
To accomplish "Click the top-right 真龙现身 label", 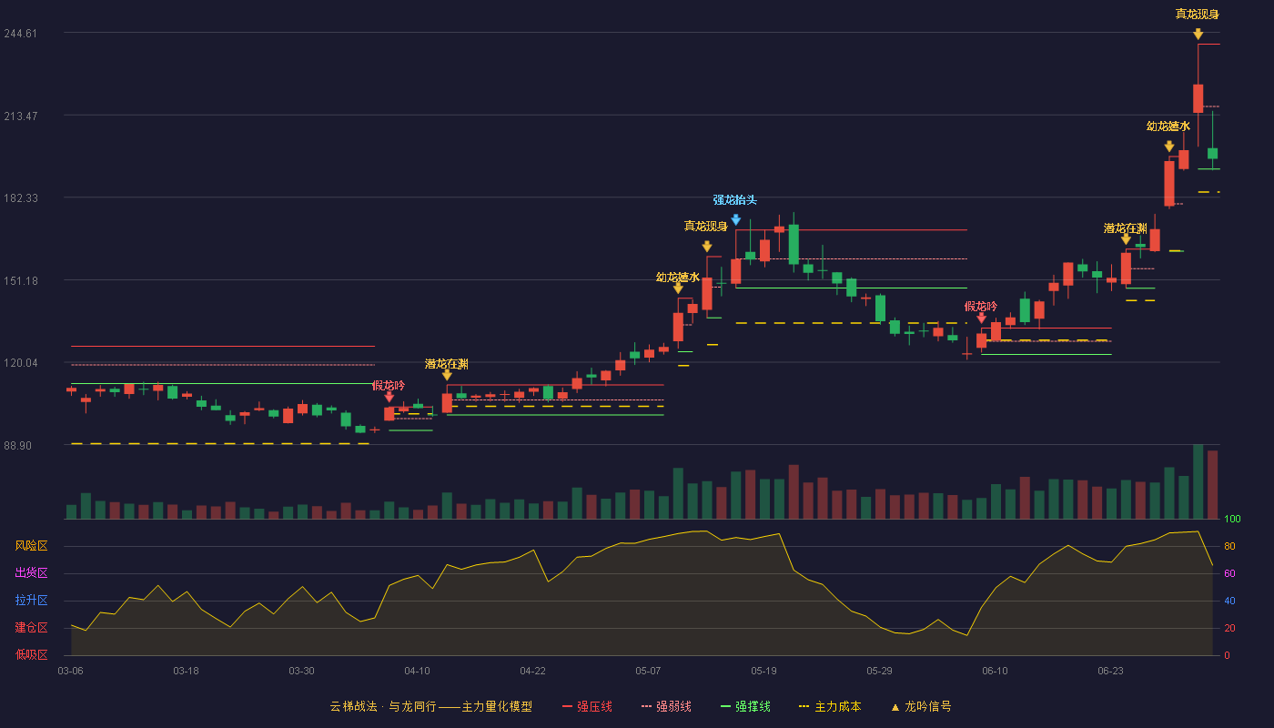I will pyautogui.click(x=1198, y=14).
